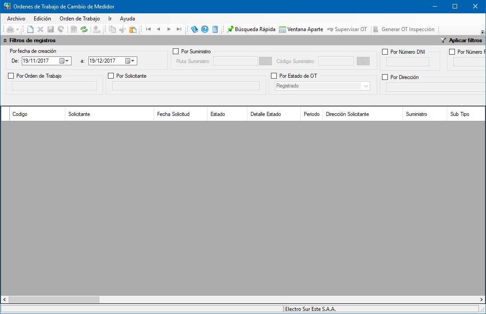
Task: Go to the last record
Action: 179,29
